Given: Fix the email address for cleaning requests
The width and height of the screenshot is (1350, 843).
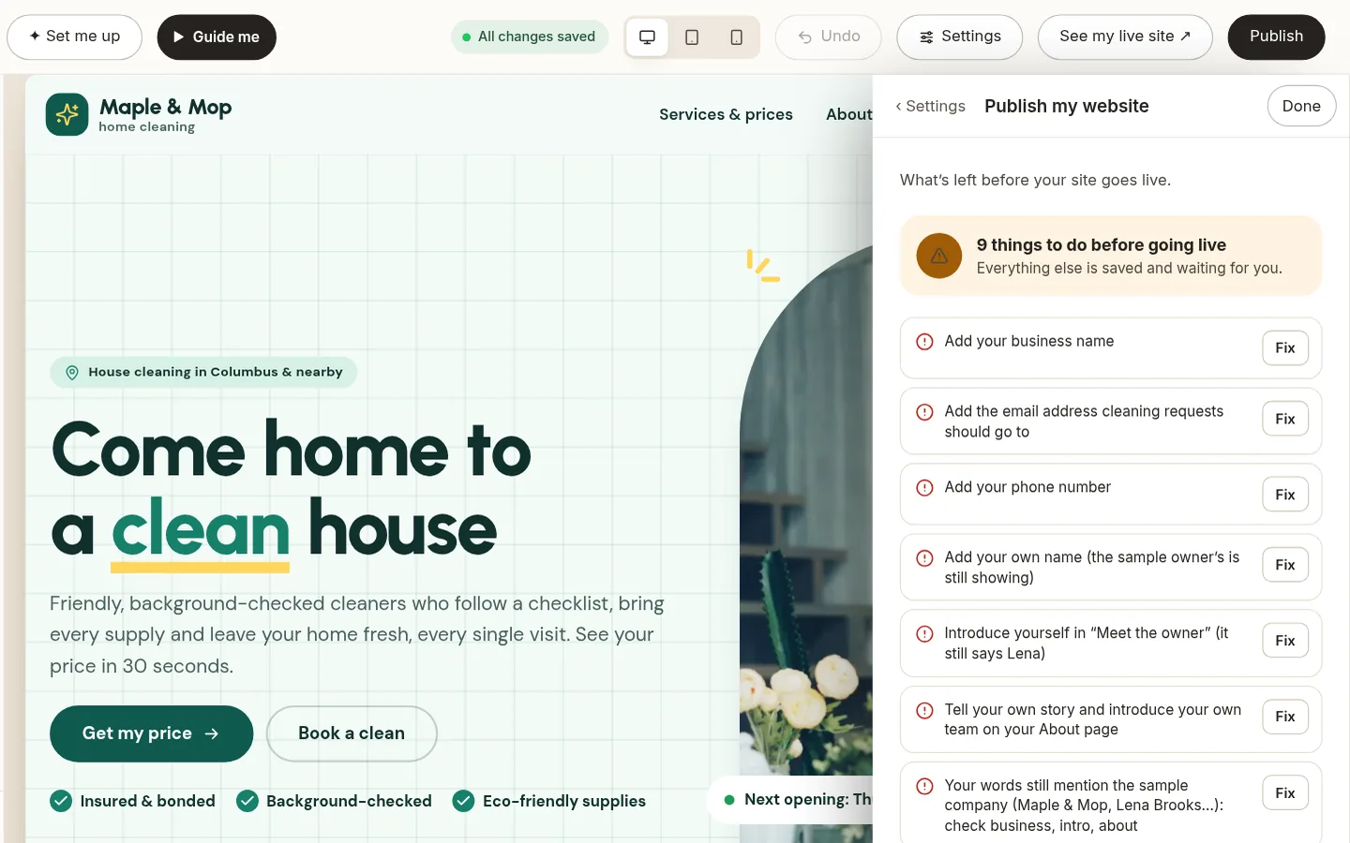Looking at the screenshot, I should pyautogui.click(x=1285, y=419).
